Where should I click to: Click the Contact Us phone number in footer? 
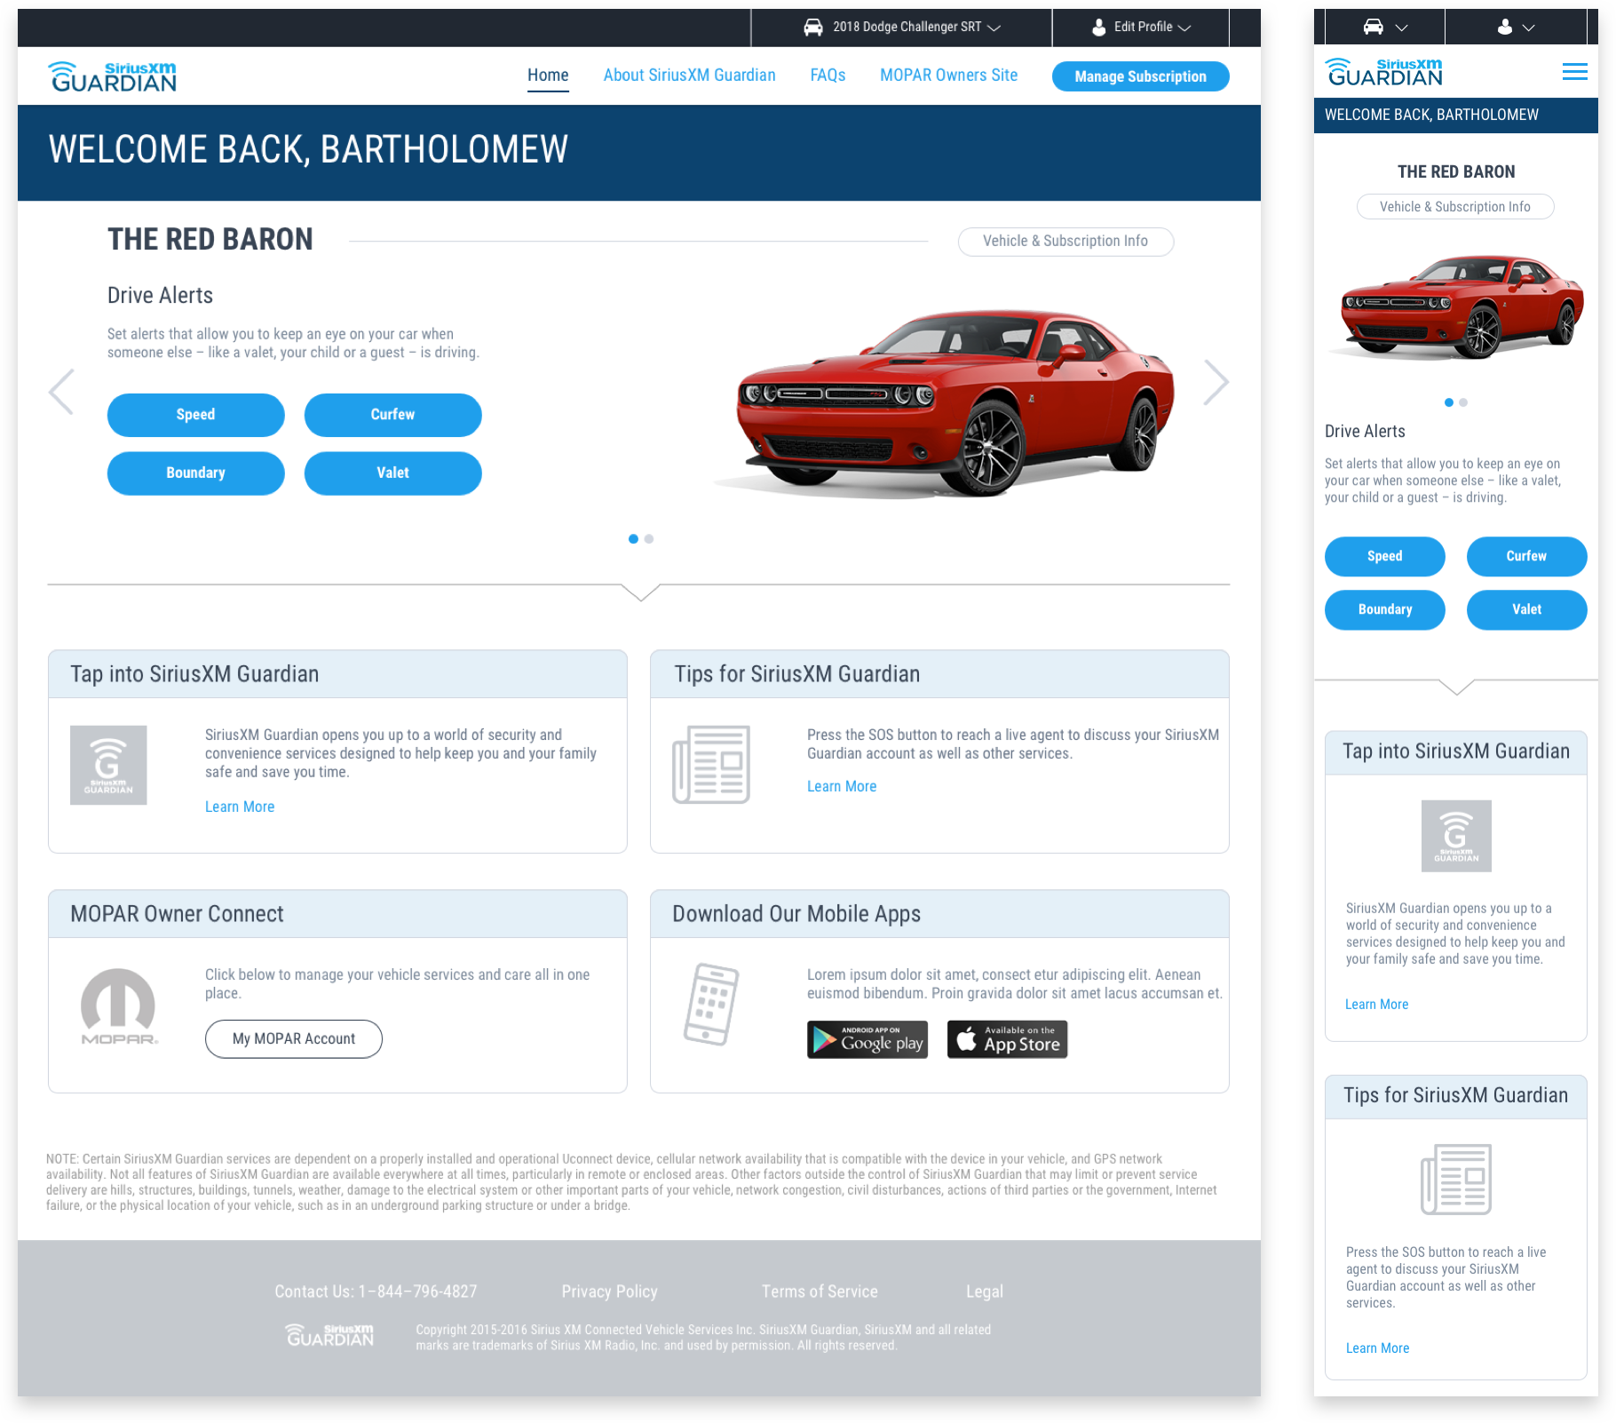click(x=376, y=1292)
